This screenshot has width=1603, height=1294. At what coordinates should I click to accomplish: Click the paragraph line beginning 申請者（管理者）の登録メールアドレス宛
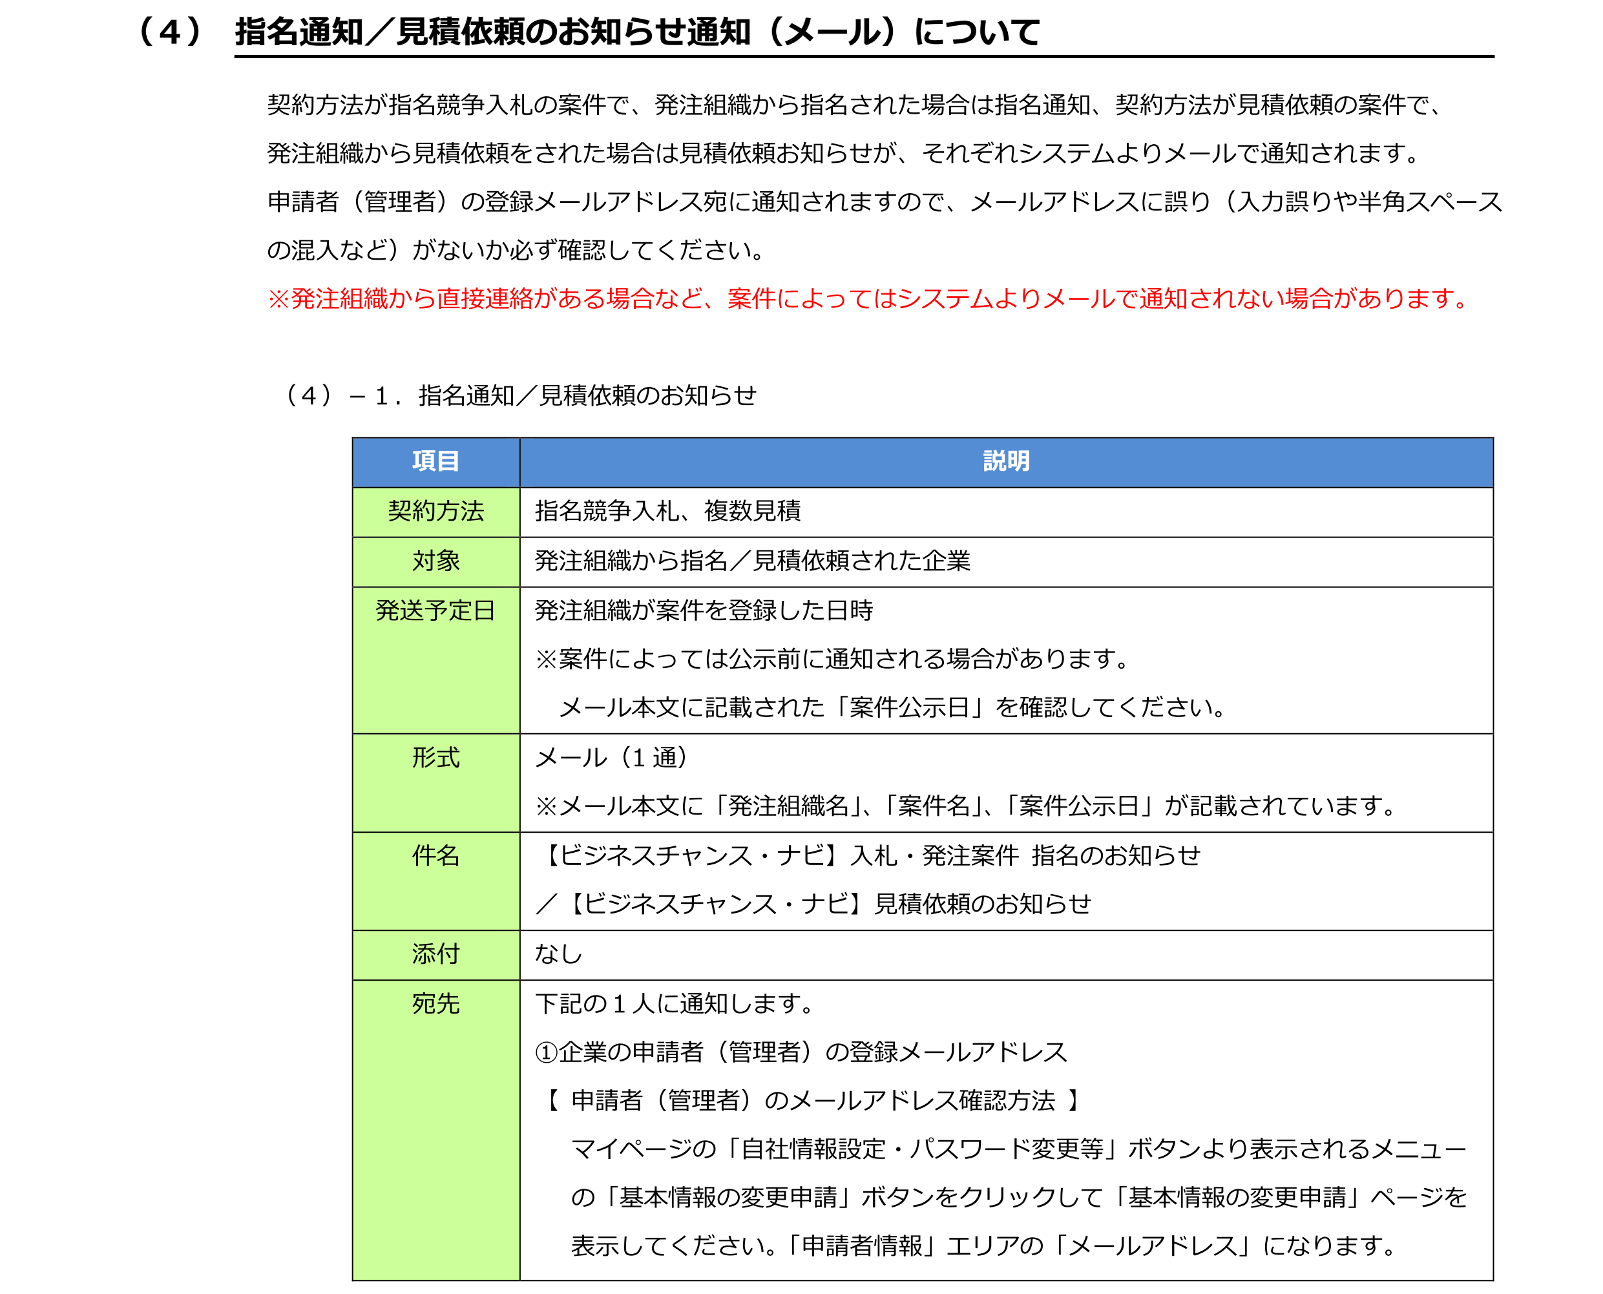point(885,202)
